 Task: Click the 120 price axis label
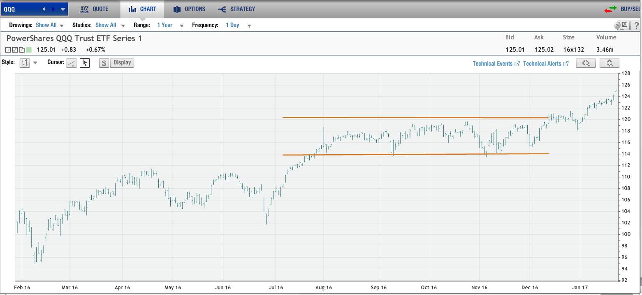626,119
